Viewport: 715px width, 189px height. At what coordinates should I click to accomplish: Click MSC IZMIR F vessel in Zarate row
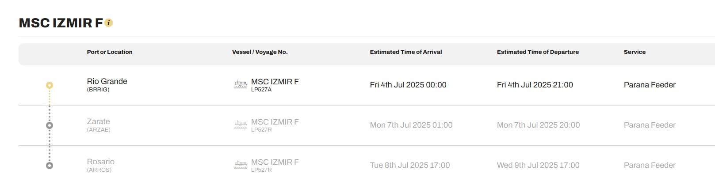275,122
